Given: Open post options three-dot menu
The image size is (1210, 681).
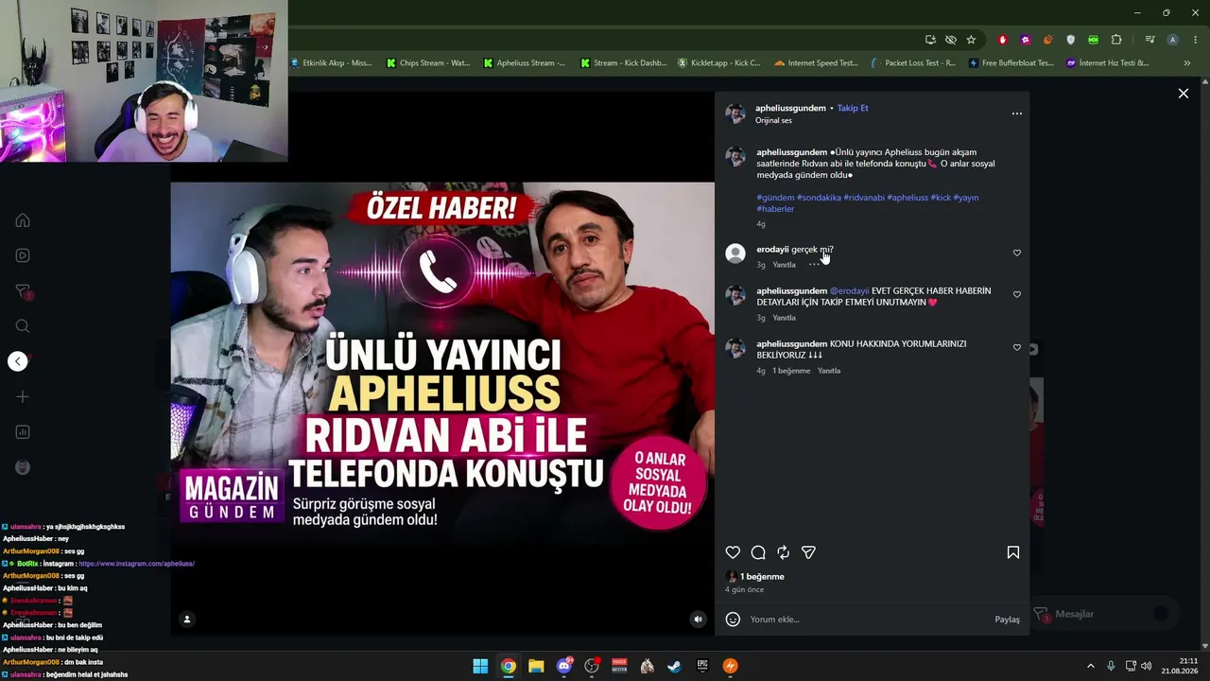Looking at the screenshot, I should click(x=1017, y=113).
